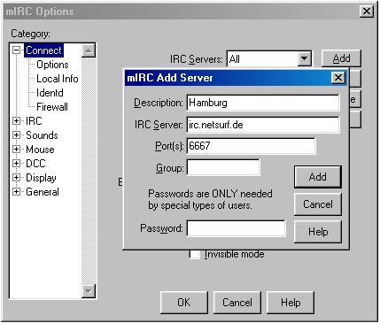380x323 pixels.
Task: Collapse the Connect category tree node
Action: pos(17,50)
